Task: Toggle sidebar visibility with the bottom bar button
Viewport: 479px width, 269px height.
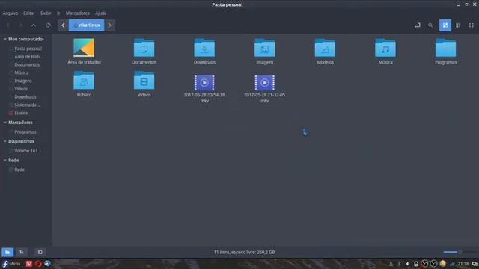Action: [x=40, y=252]
